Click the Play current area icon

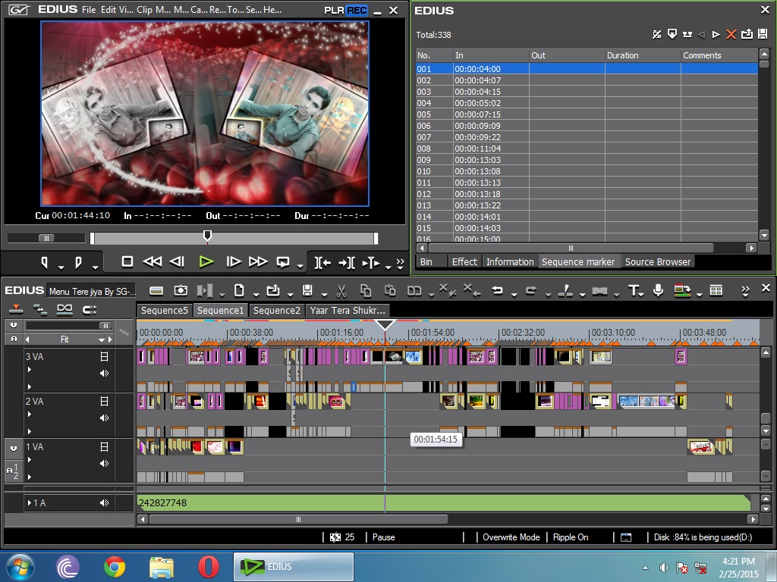(370, 263)
